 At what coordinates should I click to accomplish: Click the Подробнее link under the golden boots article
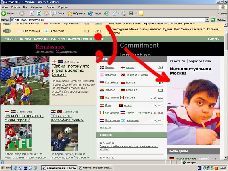[x=60, y=95]
